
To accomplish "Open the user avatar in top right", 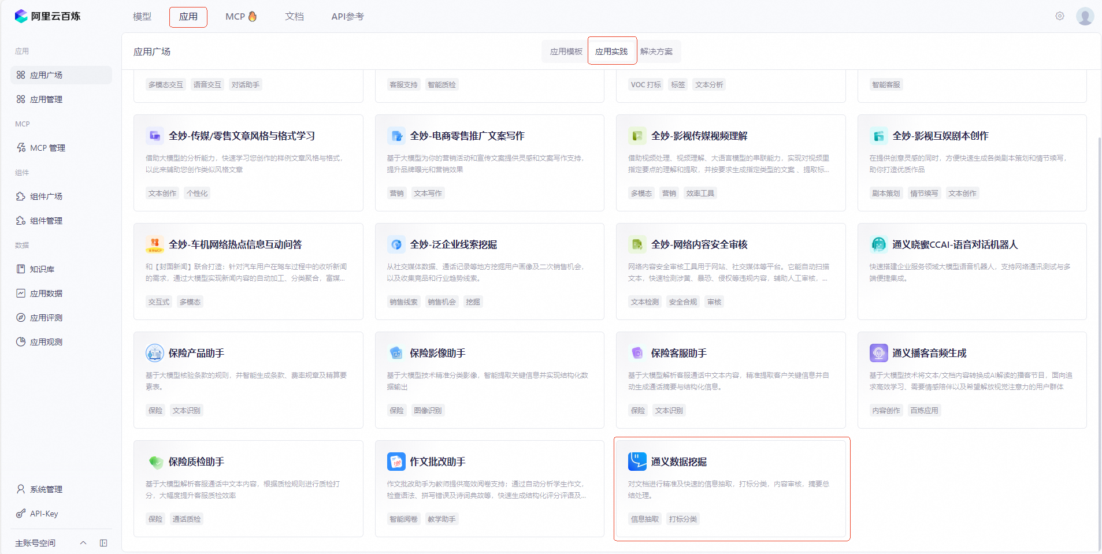I will [1085, 16].
